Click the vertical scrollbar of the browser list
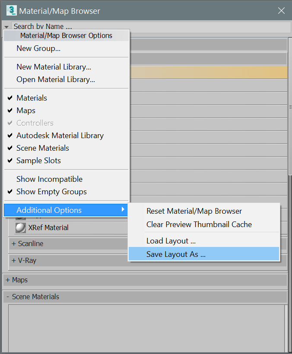Viewport: 292px width, 354px height. (x=290, y=106)
